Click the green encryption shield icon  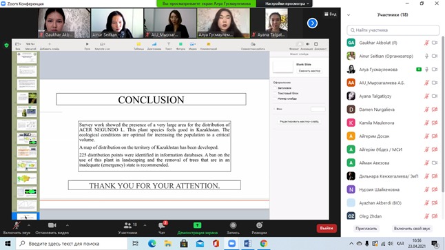click(x=6, y=45)
